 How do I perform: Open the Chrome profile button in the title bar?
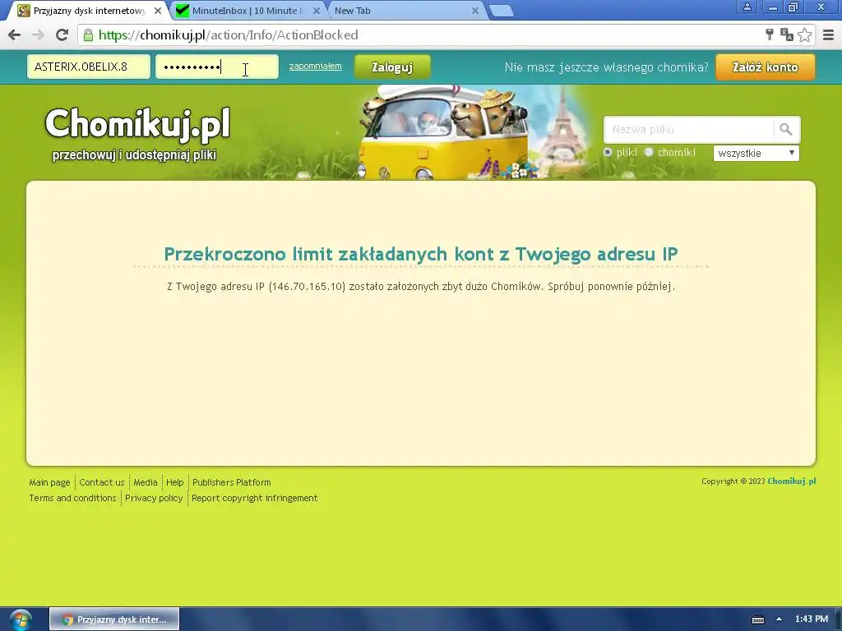(x=747, y=7)
